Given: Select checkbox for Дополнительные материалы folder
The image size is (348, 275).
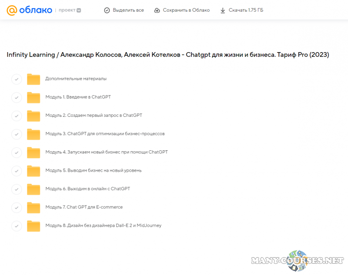Looking at the screenshot, I should [x=17, y=79].
